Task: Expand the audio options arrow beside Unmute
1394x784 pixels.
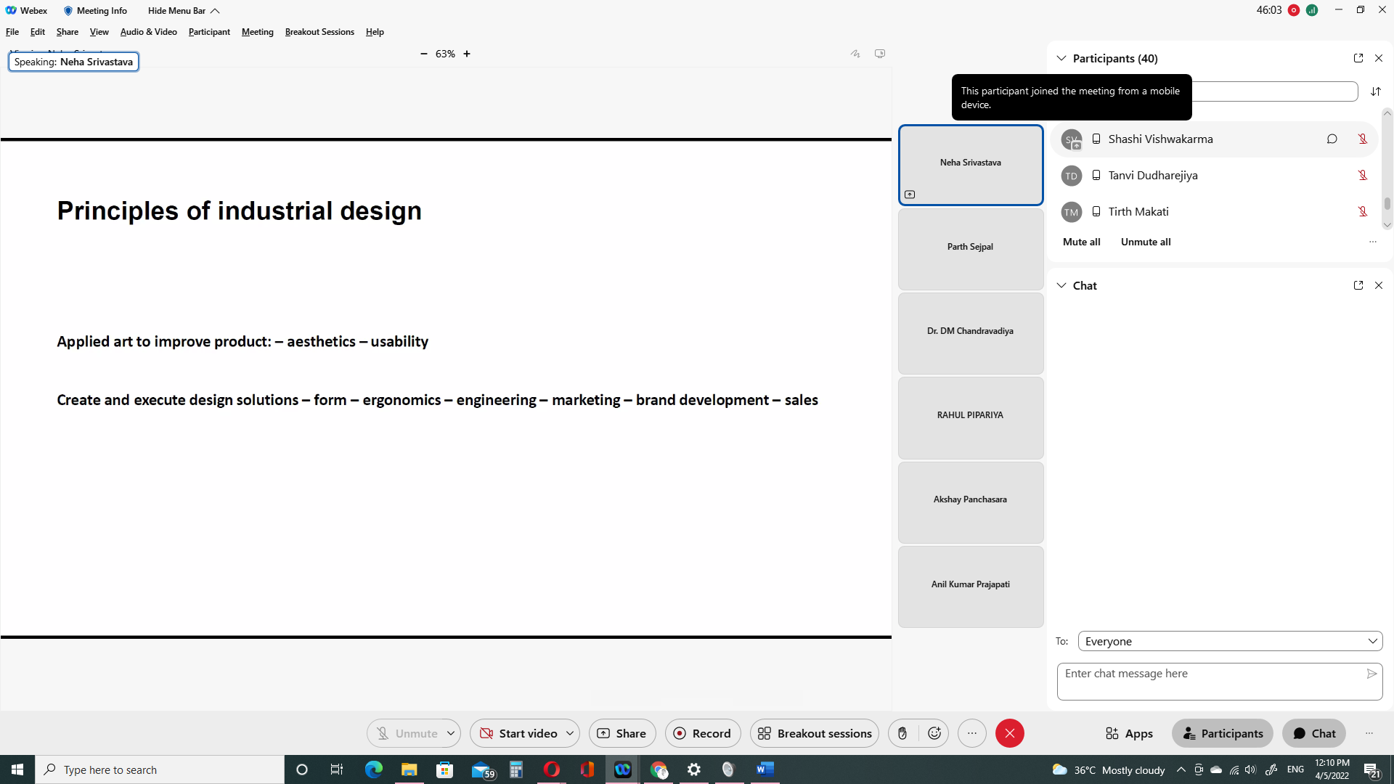Action: 451,733
